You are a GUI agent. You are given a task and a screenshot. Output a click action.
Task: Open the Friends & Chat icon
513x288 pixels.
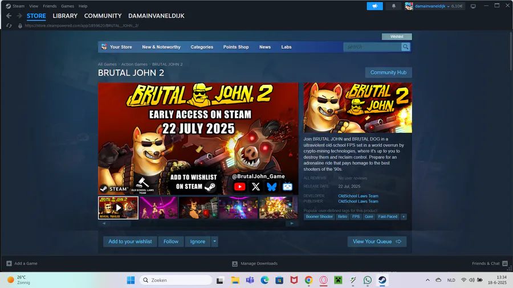click(505, 263)
